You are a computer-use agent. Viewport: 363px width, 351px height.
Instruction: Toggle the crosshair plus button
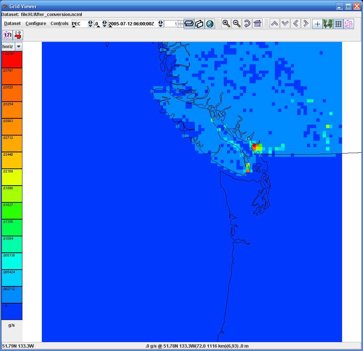317,24
